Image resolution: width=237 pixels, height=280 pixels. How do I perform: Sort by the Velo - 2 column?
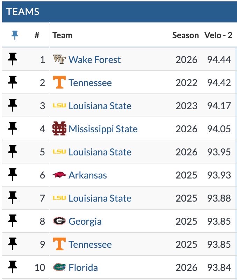tap(218, 35)
